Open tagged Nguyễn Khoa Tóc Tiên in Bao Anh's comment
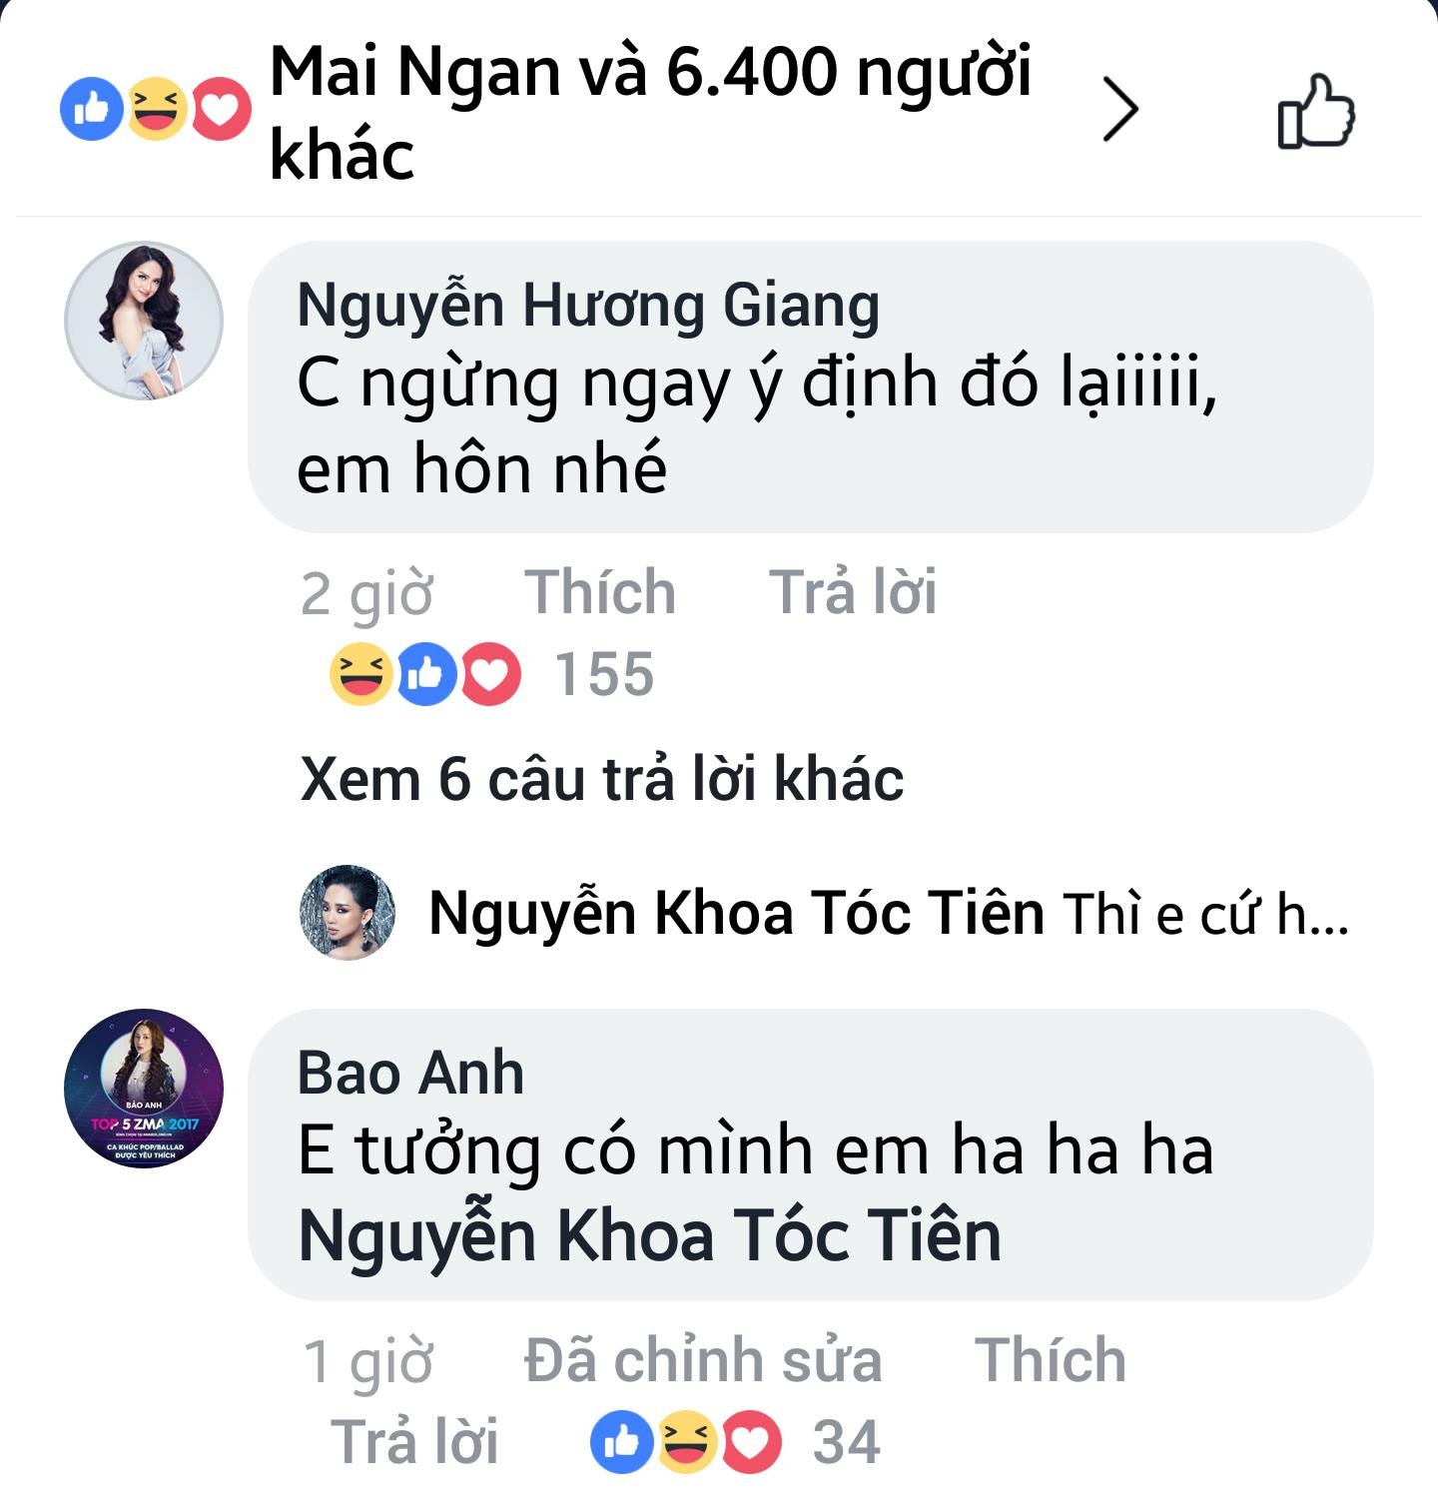Image resolution: width=1438 pixels, height=1506 pixels. (649, 1236)
